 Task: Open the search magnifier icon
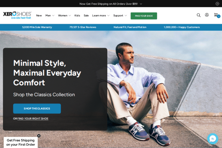[199, 15]
